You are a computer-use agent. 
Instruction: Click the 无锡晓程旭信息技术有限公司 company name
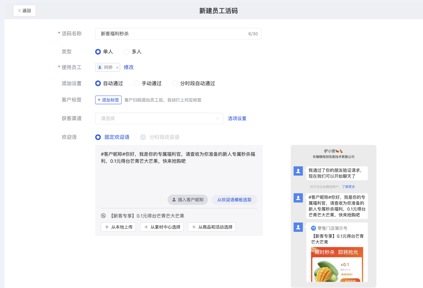point(333,157)
